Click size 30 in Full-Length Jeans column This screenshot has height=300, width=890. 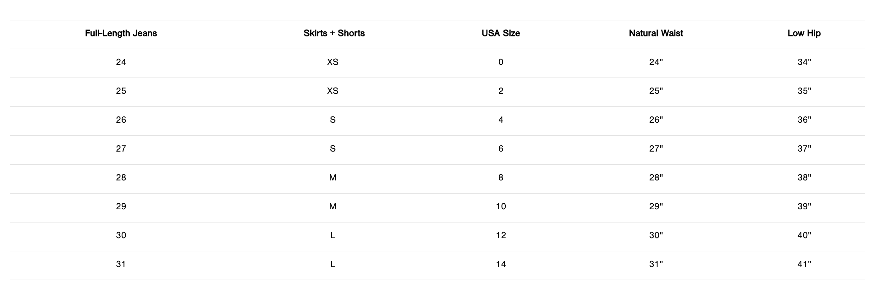click(121, 235)
